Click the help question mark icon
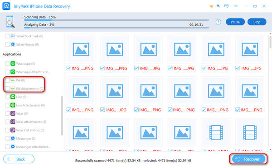Viewport: 272px width, 167px height. pos(219,22)
